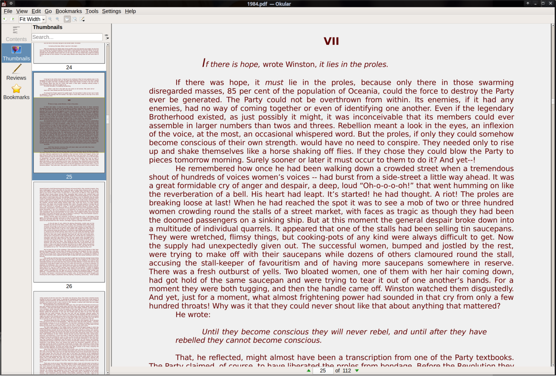Click the thumbnail panel scroll up arrow
Image resolution: width=556 pixels, height=376 pixels.
pyautogui.click(x=108, y=45)
